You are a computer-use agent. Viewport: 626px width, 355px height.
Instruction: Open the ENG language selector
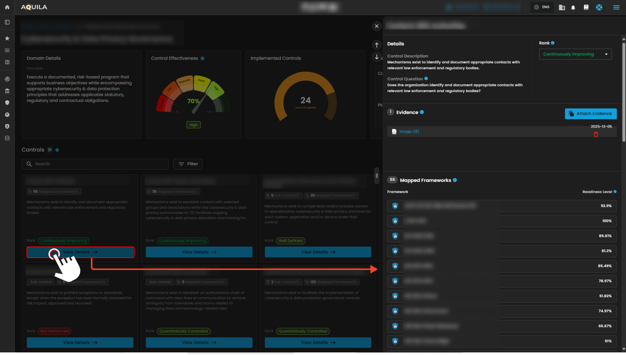542,7
